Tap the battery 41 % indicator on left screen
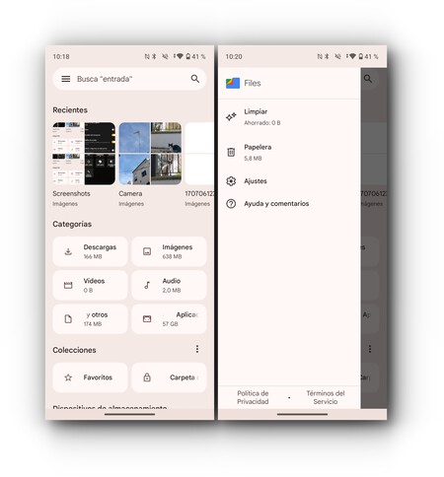This screenshot has width=444, height=477. pos(195,56)
